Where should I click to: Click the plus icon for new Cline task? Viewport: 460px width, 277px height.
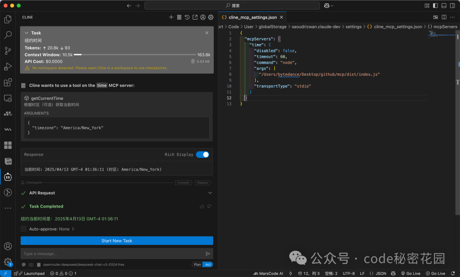pos(171,17)
